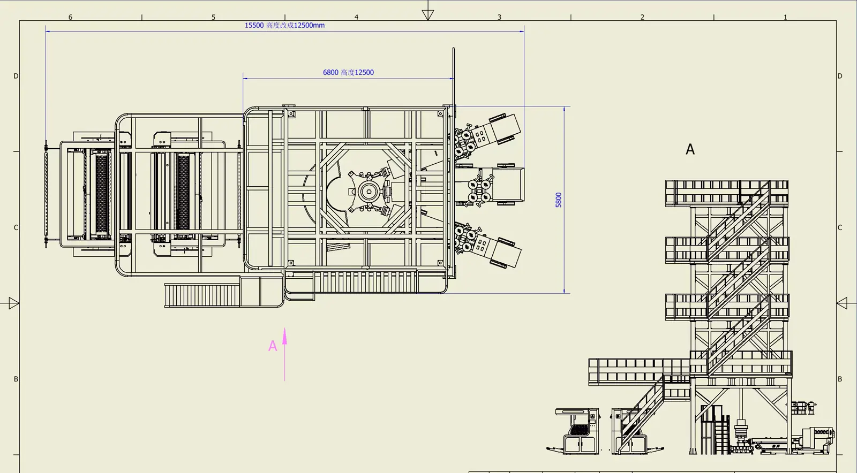Click zone number "4" on the top border

[356, 17]
